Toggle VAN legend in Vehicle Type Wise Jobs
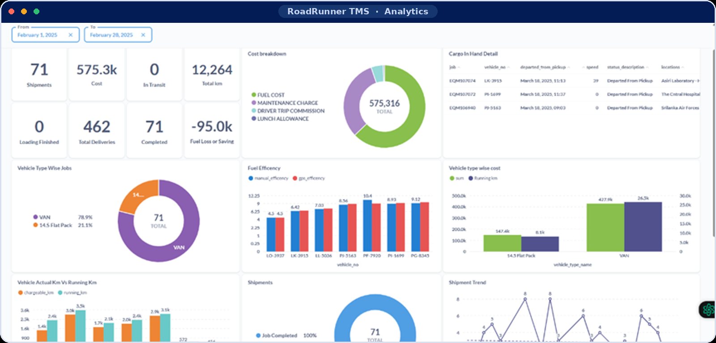Image resolution: width=716 pixels, height=343 pixels. pos(42,217)
